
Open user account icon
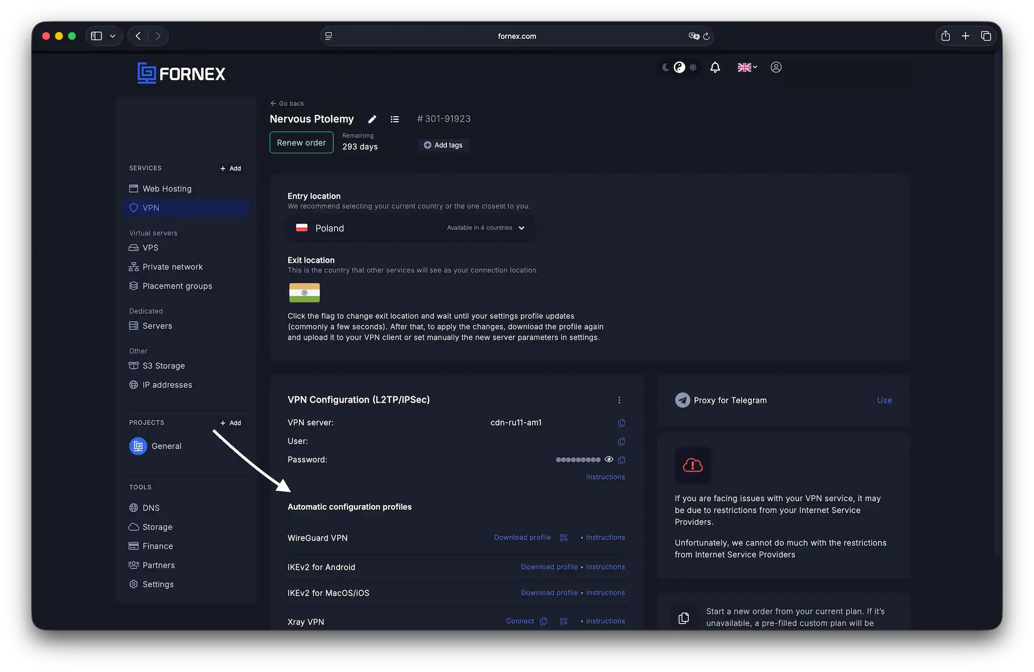776,67
